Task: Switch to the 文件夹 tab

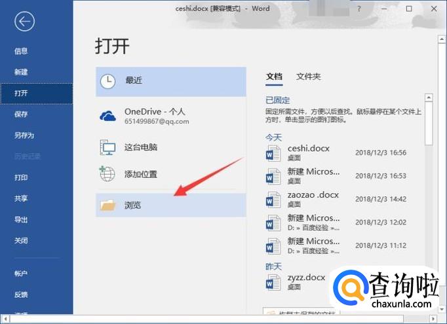Action: click(x=309, y=77)
